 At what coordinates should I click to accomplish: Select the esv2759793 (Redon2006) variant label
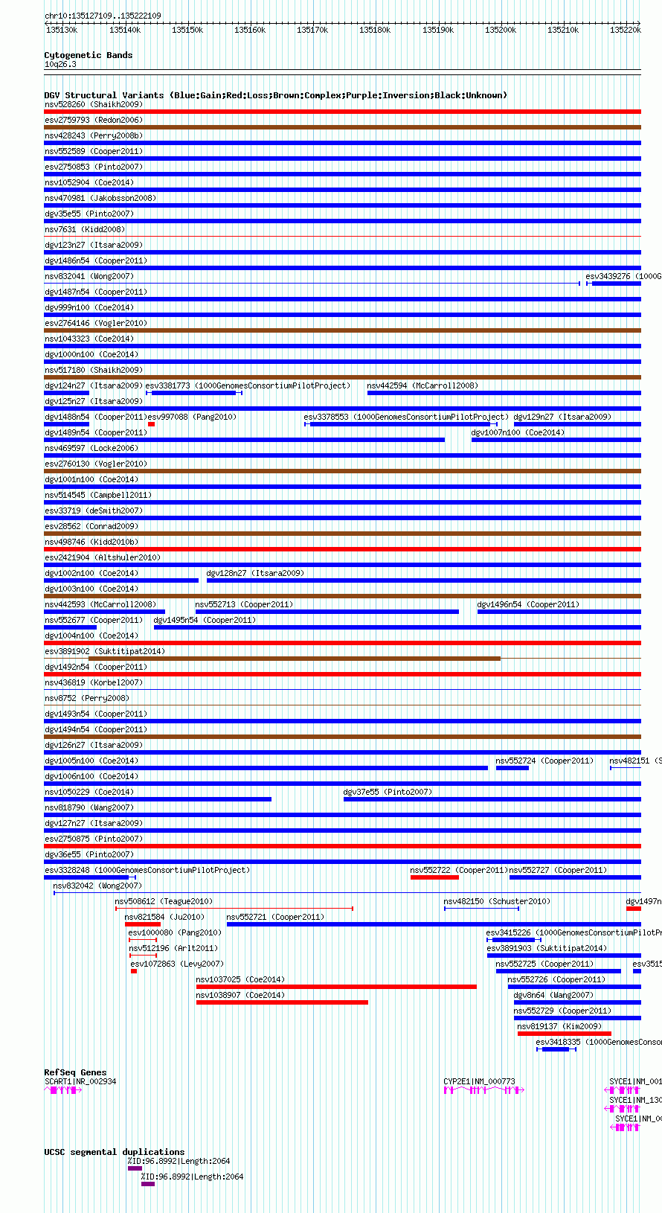pyautogui.click(x=93, y=120)
